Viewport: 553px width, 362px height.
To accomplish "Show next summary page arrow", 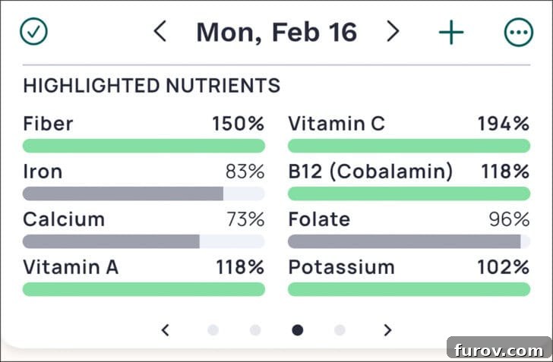I will pos(387,330).
